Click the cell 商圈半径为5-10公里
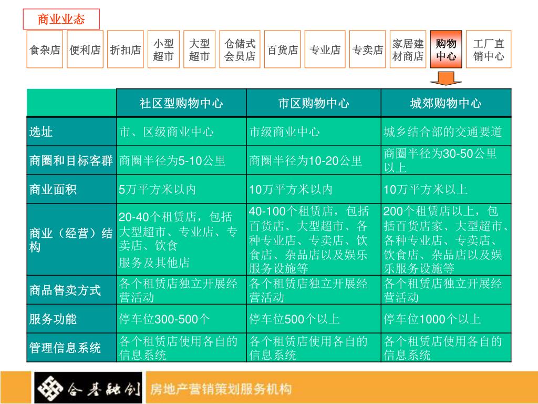Image resolution: width=538 pixels, height=404 pixels. pos(181,160)
